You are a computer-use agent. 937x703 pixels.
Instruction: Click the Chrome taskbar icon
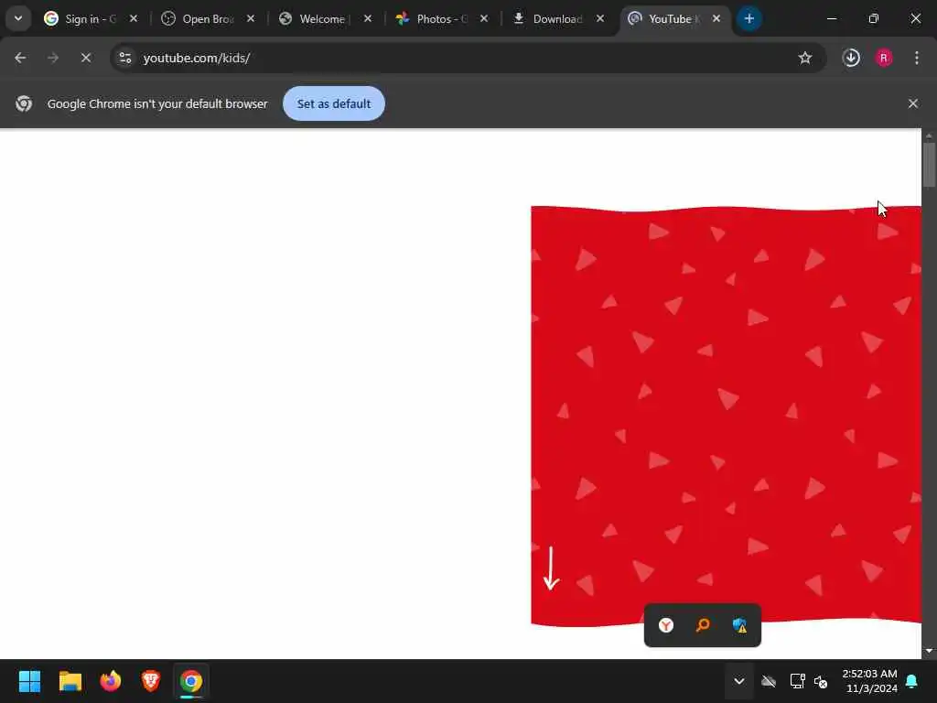point(191,681)
